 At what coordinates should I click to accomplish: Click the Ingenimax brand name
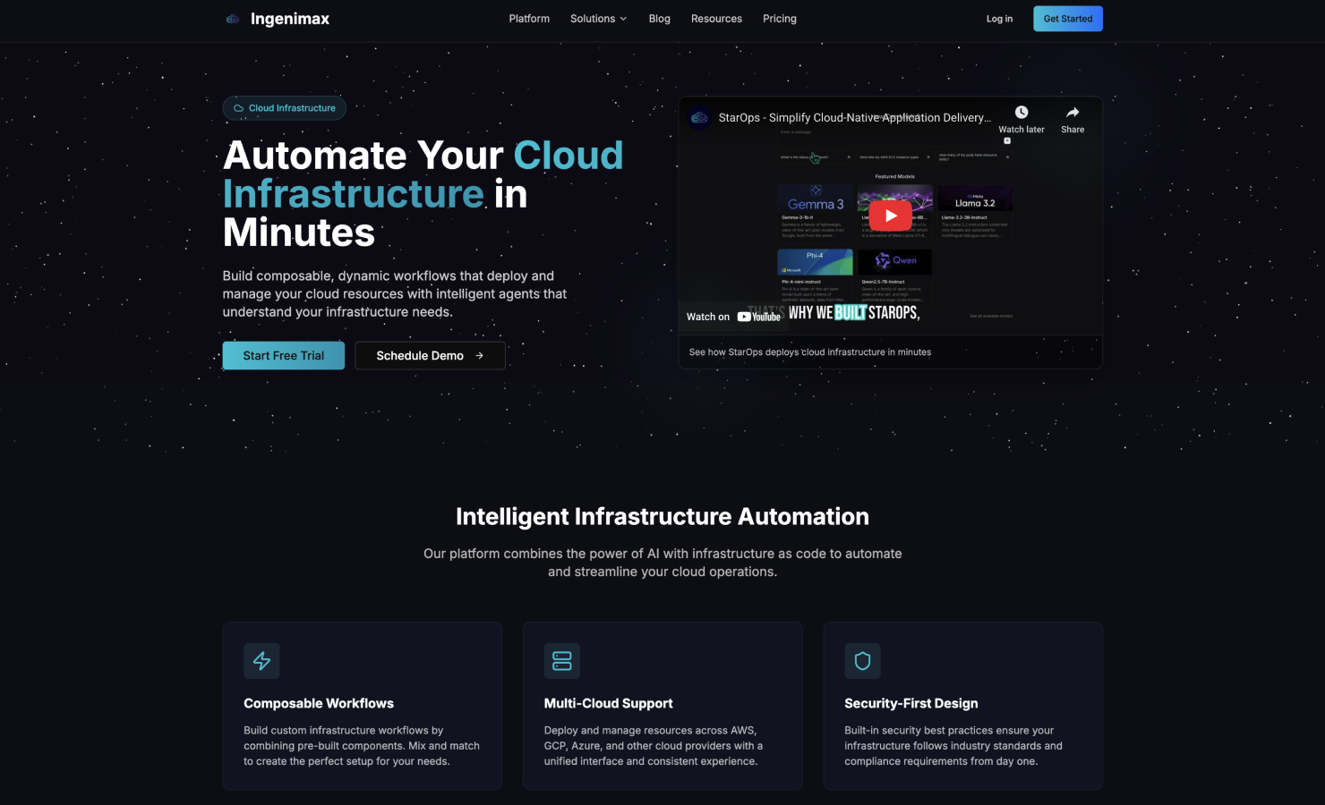click(290, 19)
